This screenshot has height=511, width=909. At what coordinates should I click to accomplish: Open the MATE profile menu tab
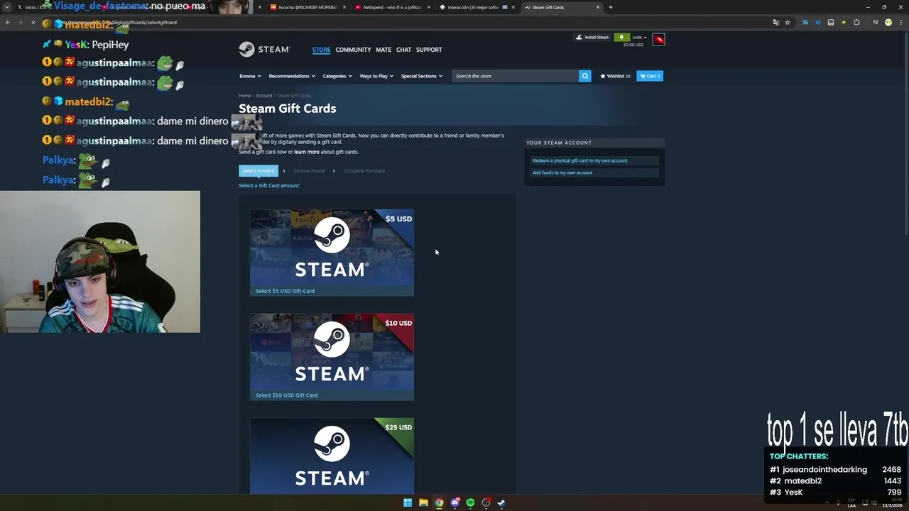(383, 50)
